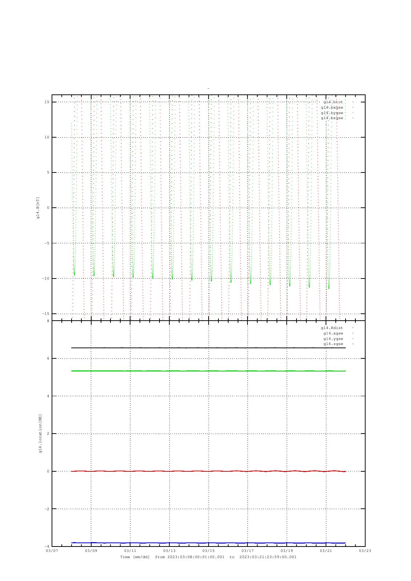The height and width of the screenshot is (581, 411).
Task: Click the g14.location[RE] vertical axis title
Action: [x=40, y=434]
